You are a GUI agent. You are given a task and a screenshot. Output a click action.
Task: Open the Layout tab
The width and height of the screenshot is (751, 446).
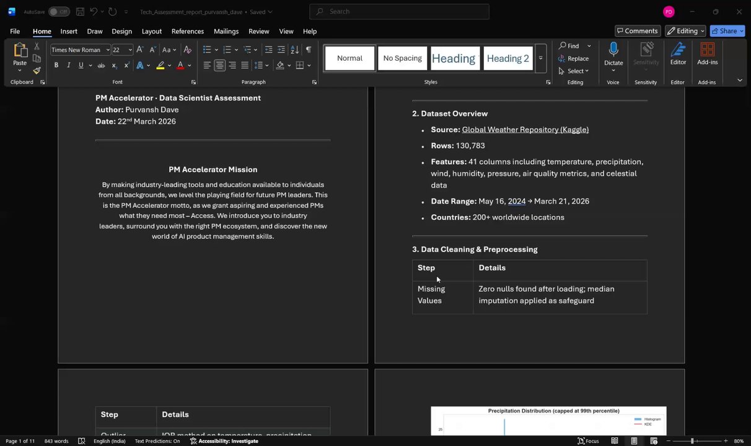click(x=151, y=31)
